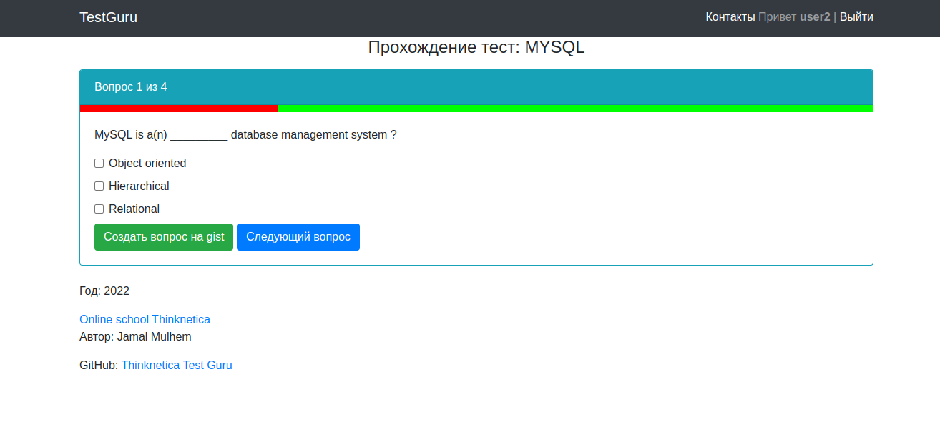Proceed with the Следующий вопрос button
Image resolution: width=940 pixels, height=447 pixels.
[x=298, y=237]
